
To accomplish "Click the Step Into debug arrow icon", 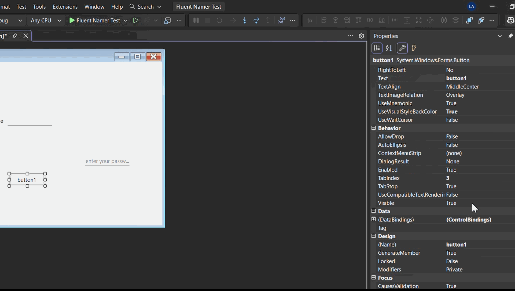I will [245, 20].
